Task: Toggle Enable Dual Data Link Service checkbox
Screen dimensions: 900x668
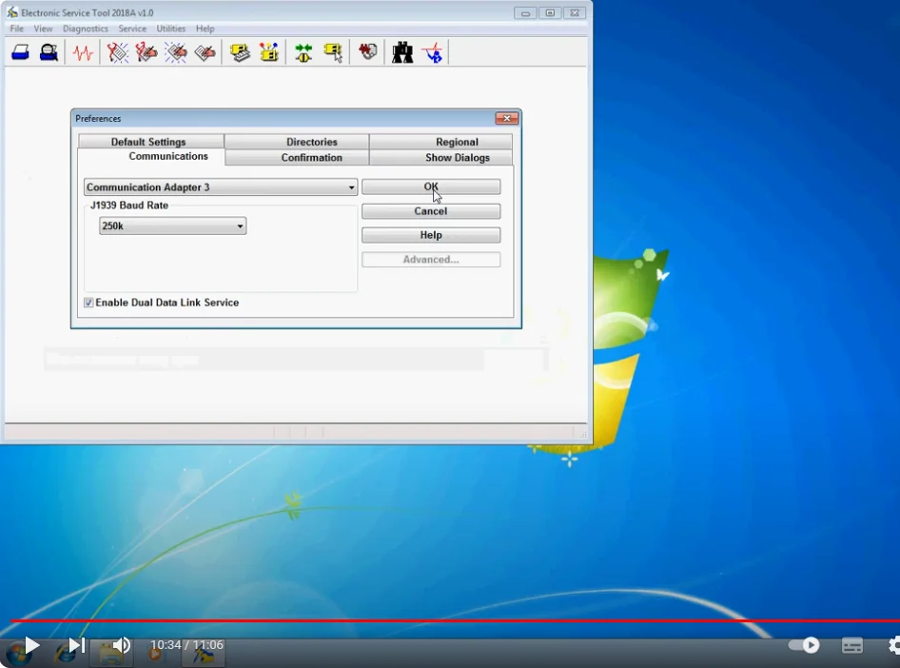Action: pyautogui.click(x=88, y=303)
